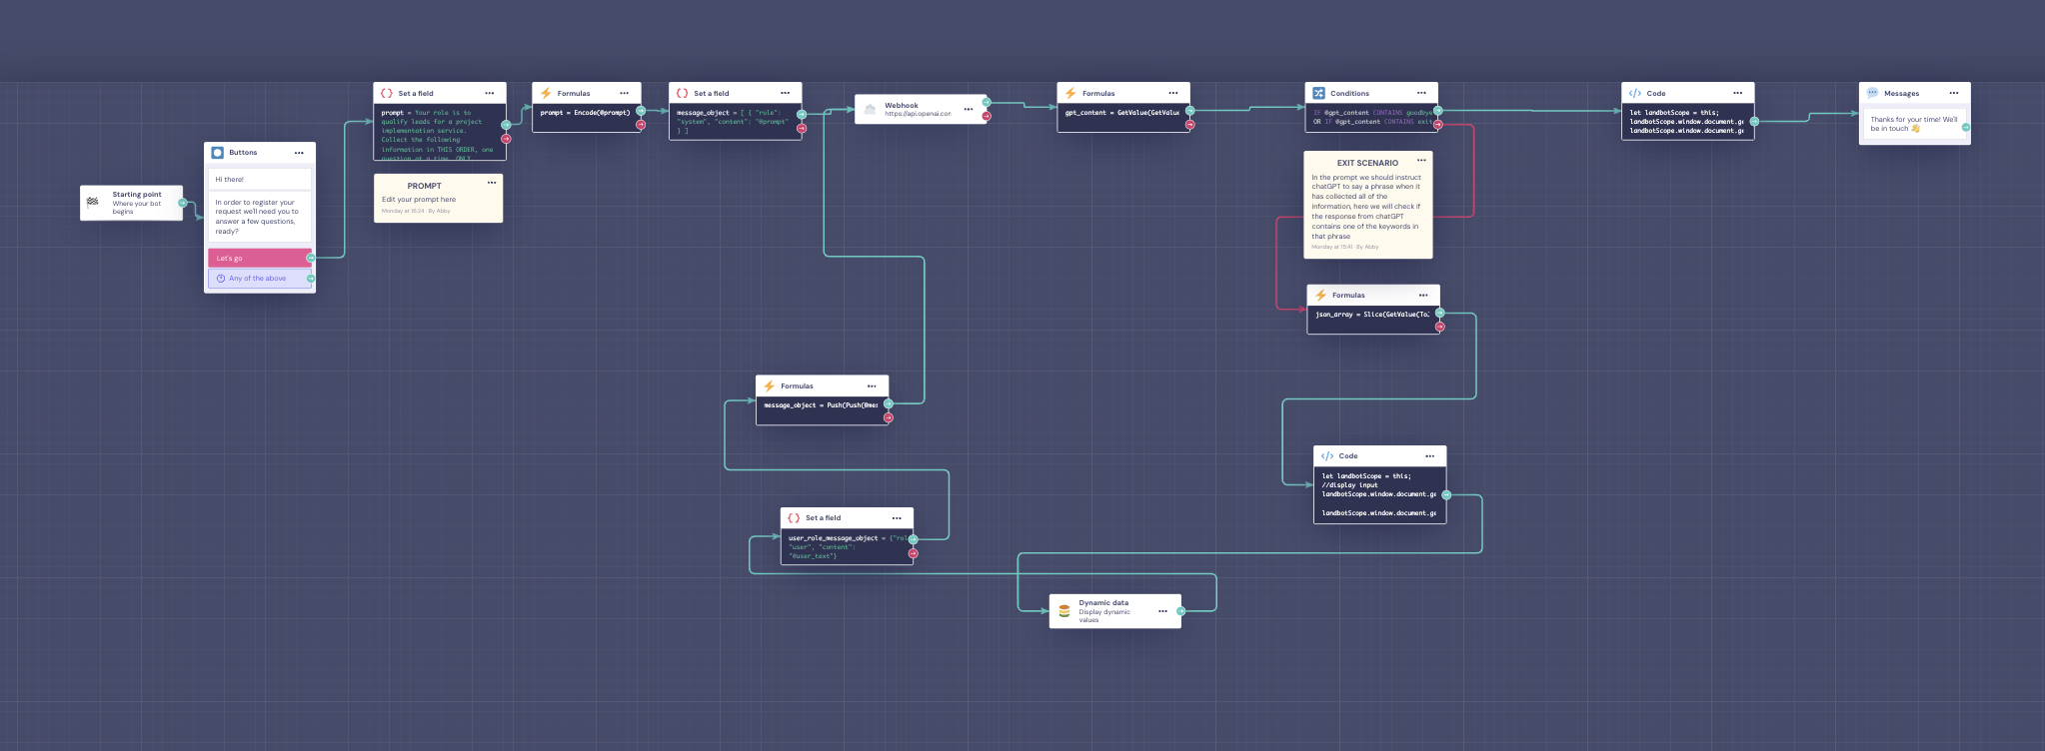Click the Starting point green output connector
Viewport: 2045px width, 751px height.
(182, 203)
